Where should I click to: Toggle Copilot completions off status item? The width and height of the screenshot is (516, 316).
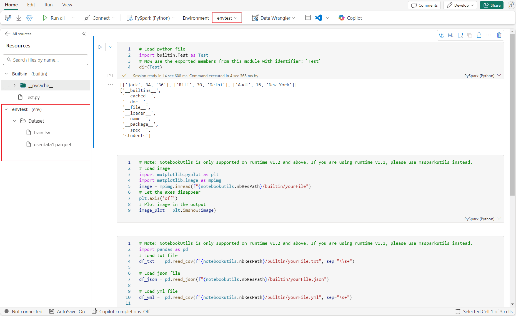121,311
